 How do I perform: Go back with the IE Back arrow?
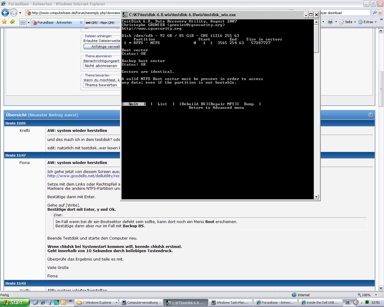(5, 13)
